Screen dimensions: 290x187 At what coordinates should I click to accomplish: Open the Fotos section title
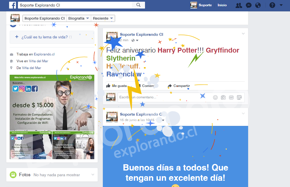tap(25, 175)
